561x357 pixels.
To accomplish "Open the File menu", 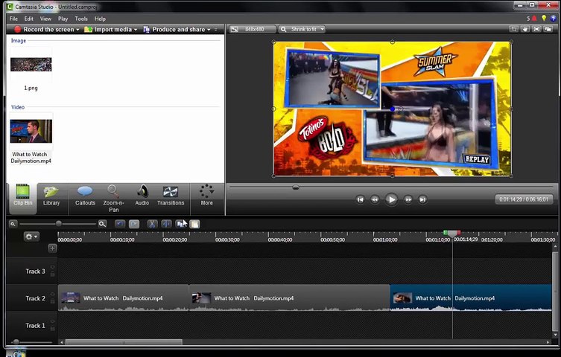I will coord(13,19).
